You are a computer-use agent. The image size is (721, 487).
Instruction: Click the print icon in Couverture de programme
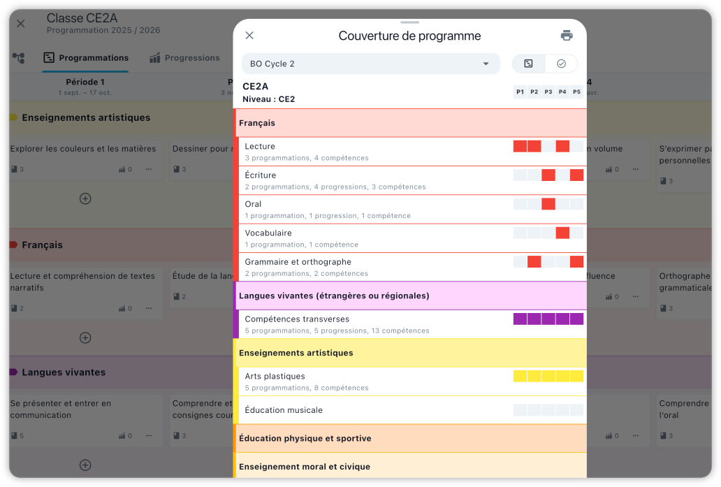click(567, 36)
